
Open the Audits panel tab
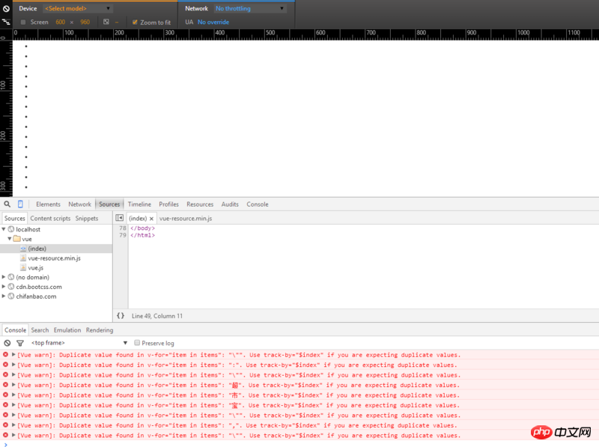[230, 204]
